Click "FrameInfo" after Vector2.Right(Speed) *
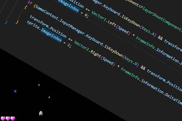The width and height of the screenshot is (182, 121). tap(130, 74)
